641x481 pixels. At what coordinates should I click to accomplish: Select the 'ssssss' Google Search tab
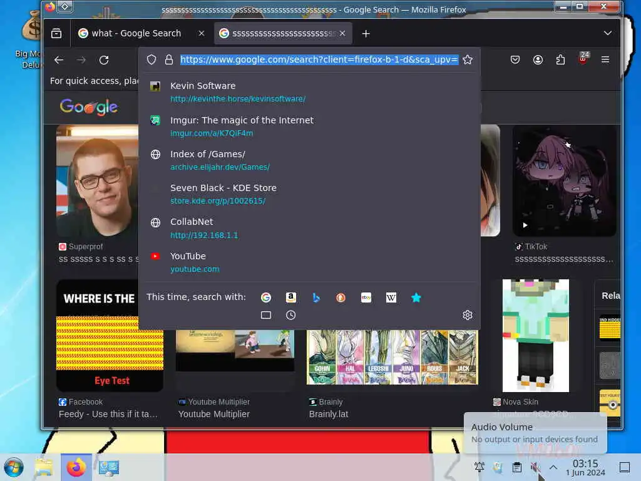click(x=284, y=34)
